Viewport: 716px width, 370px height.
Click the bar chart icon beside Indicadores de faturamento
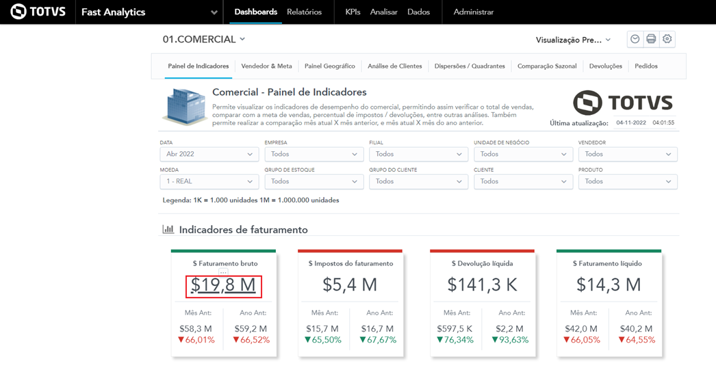pyautogui.click(x=168, y=229)
